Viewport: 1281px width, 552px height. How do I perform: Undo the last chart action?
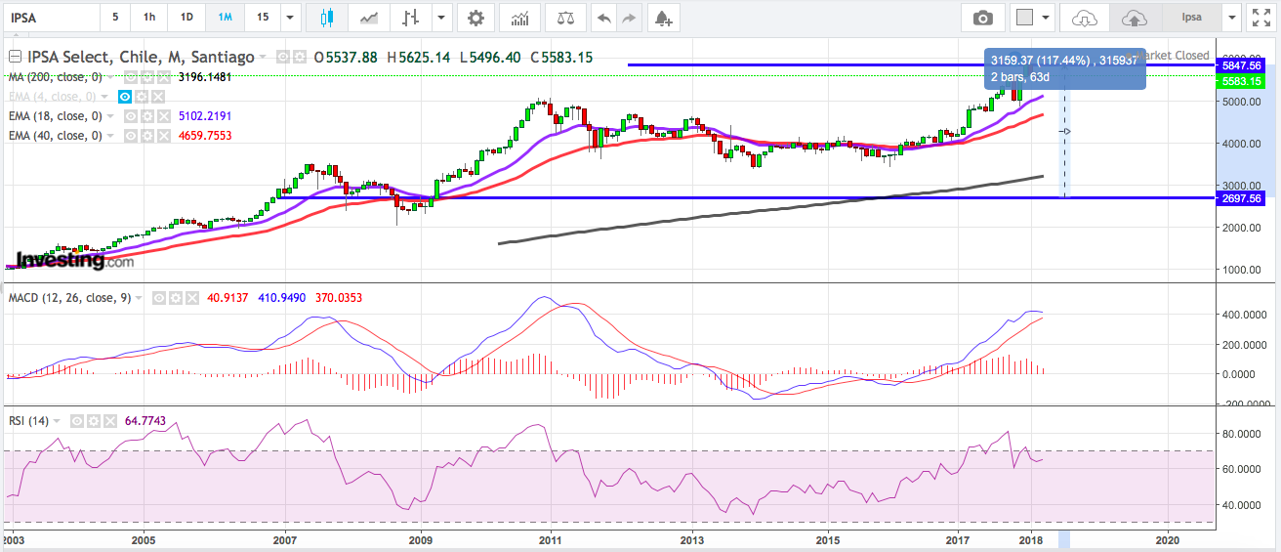[604, 18]
